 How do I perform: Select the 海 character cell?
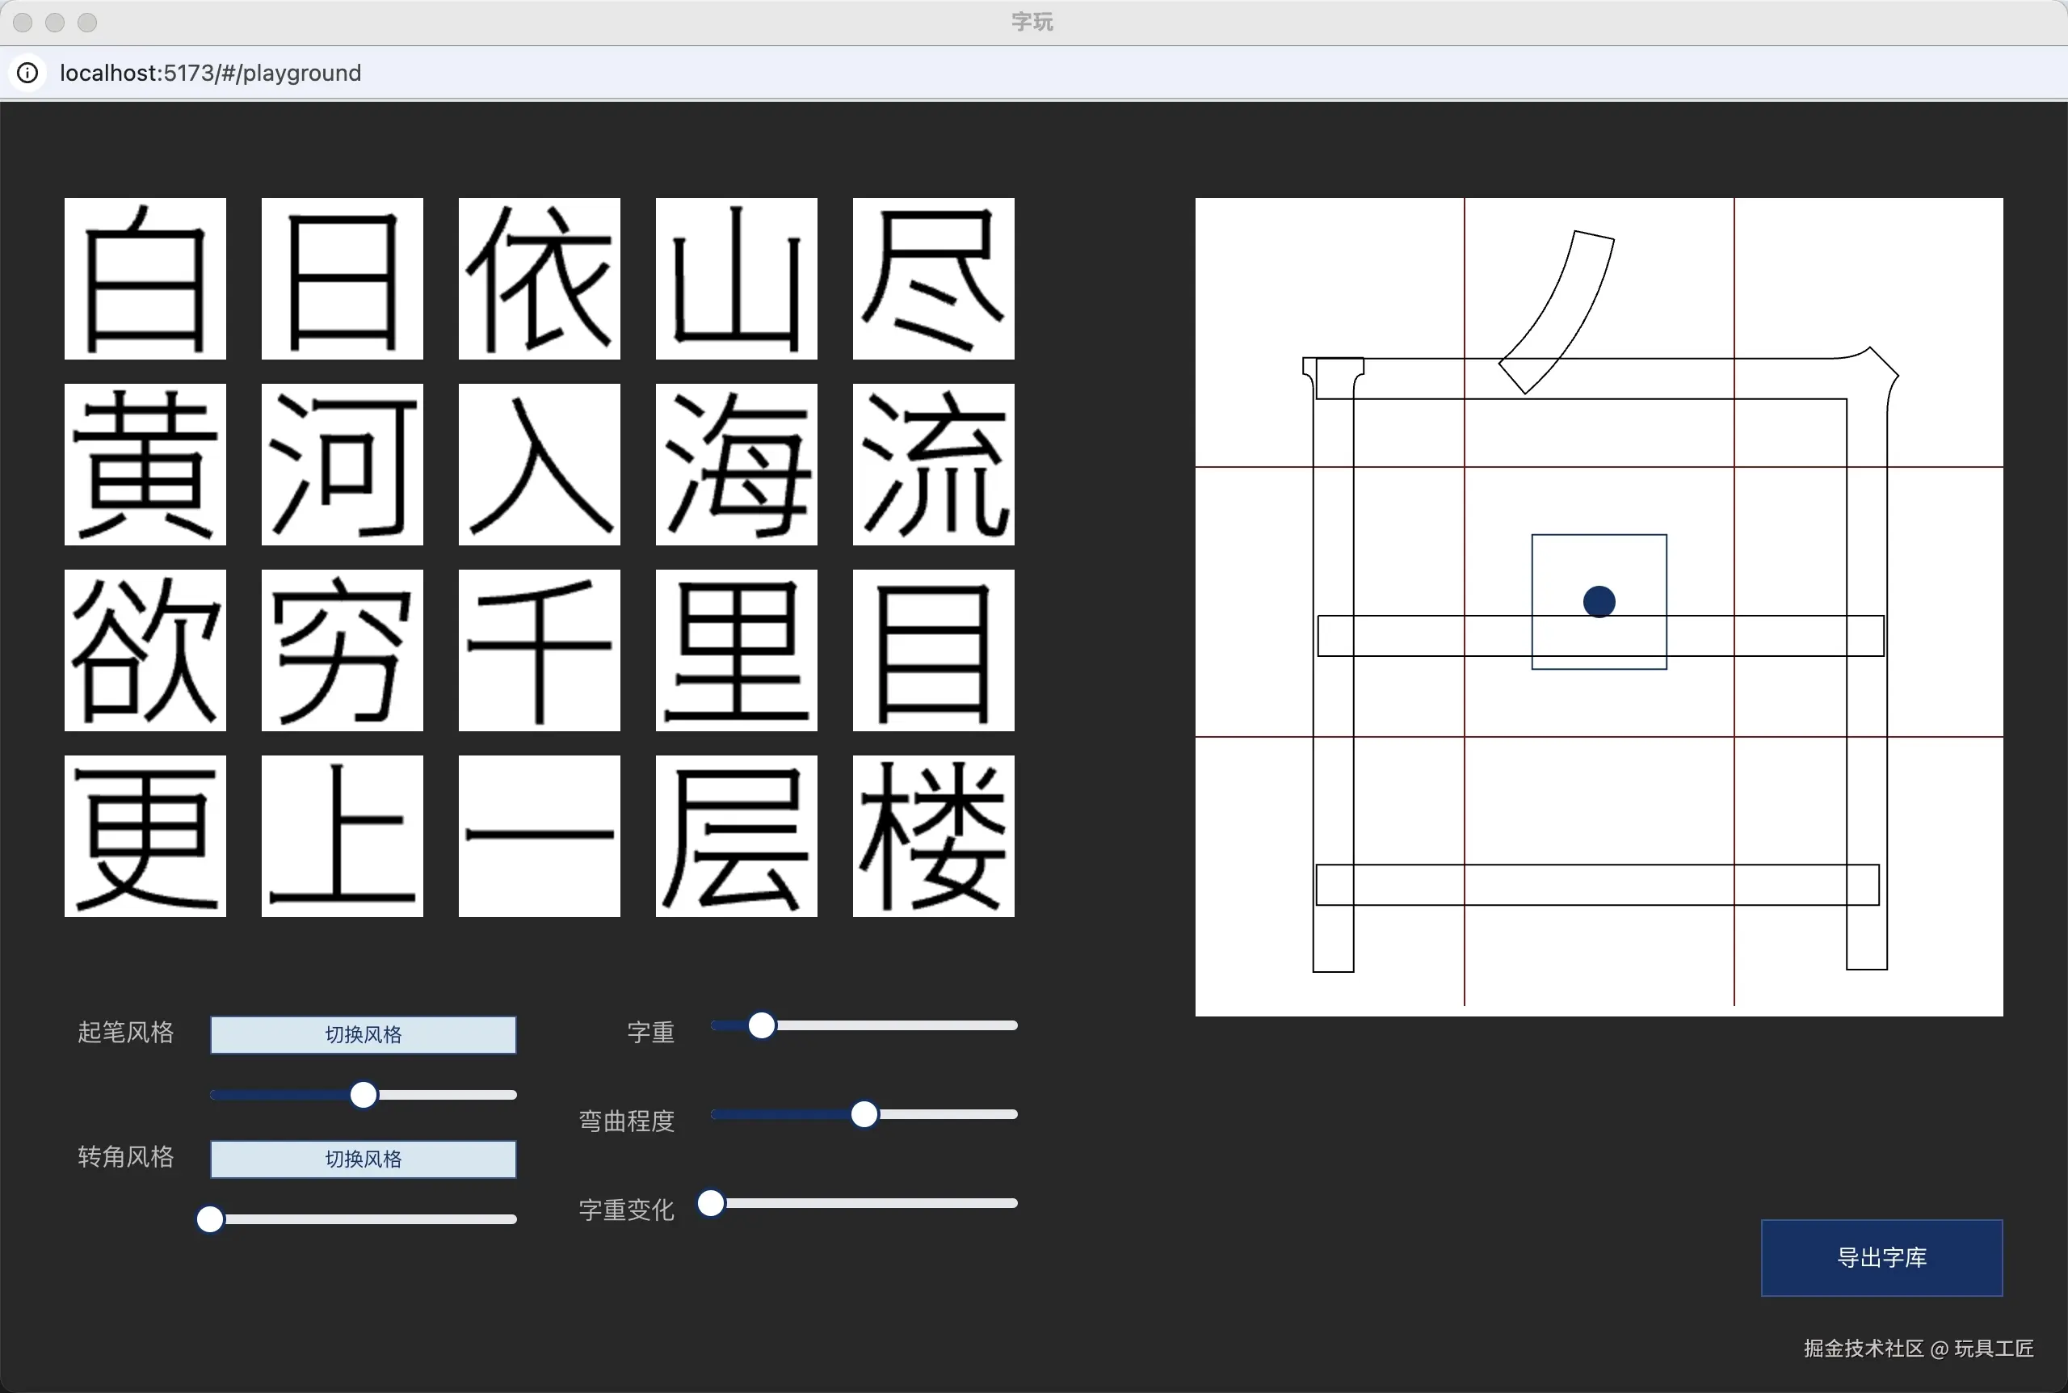(x=735, y=465)
